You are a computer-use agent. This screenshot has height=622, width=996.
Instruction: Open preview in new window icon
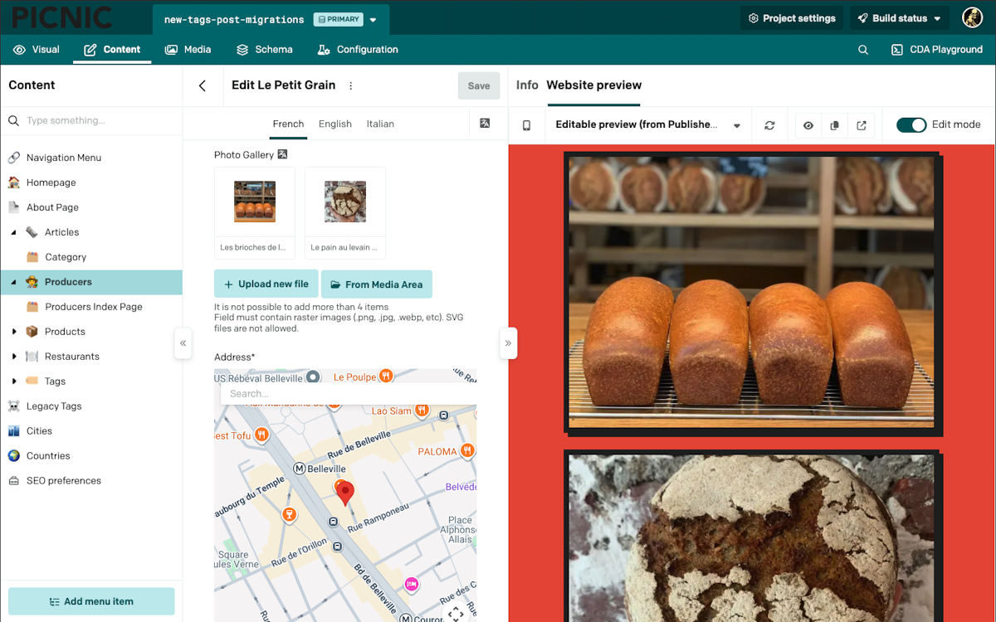862,125
